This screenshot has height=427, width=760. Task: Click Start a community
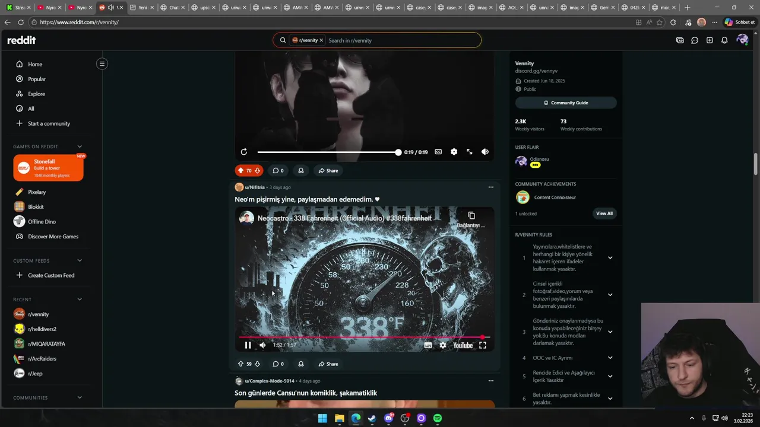[x=49, y=123]
